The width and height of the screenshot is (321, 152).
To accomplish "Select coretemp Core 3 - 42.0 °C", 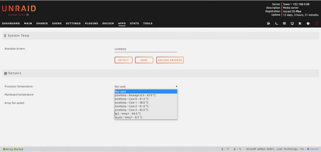I will click(x=146, y=110).
